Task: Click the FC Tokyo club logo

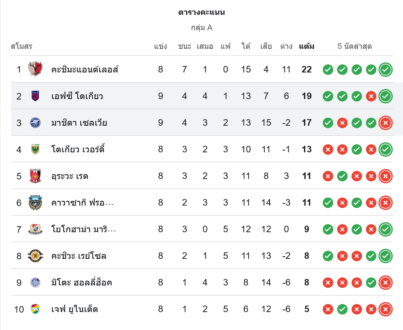Action: pos(35,96)
